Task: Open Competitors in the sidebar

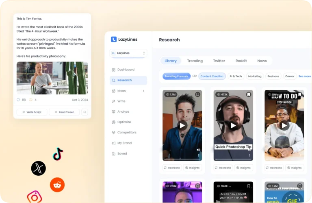Action: [x=128, y=133]
